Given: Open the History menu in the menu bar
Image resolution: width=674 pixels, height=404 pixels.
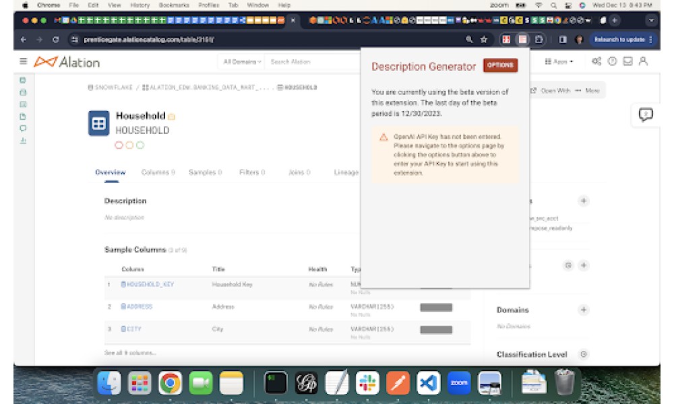Looking at the screenshot, I should (x=140, y=5).
